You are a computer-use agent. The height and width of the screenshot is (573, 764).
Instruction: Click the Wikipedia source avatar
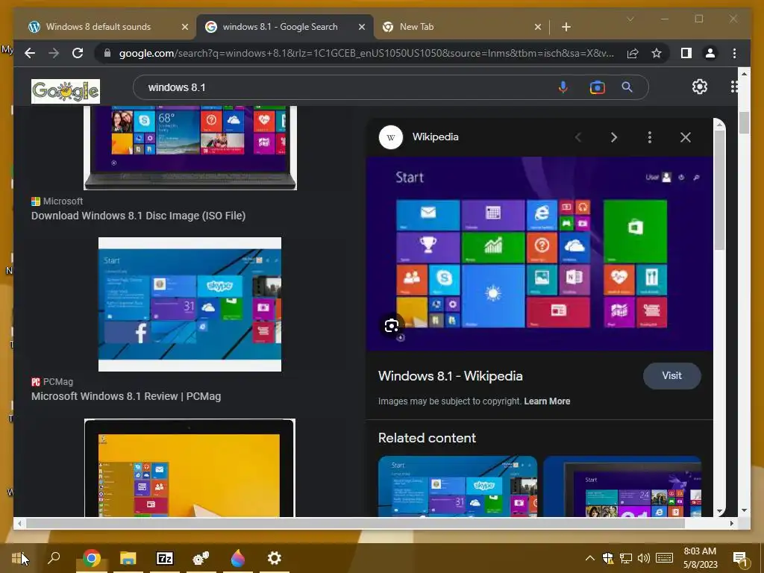pyautogui.click(x=391, y=137)
